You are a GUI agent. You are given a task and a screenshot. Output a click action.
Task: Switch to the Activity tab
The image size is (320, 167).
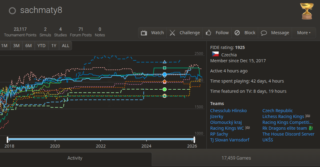(75, 158)
